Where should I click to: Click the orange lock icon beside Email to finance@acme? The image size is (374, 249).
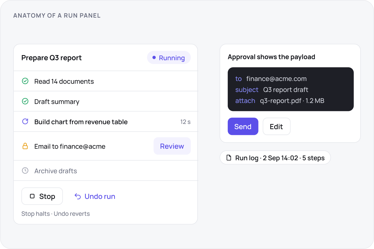pos(25,146)
